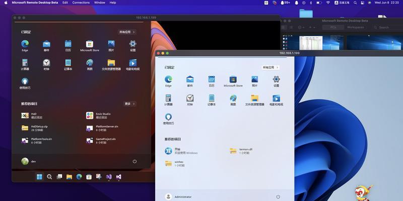Open the Edit menu in the macOS menu bar
Viewport: 403px width, 201px height.
tap(65, 3)
